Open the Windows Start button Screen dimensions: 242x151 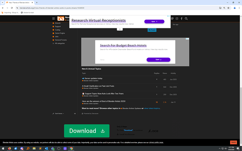pyautogui.click(x=3, y=149)
